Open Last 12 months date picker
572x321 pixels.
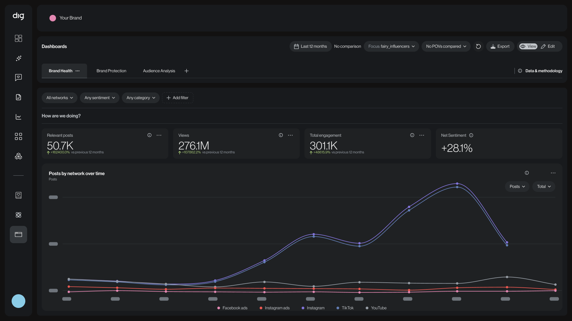[x=310, y=46]
